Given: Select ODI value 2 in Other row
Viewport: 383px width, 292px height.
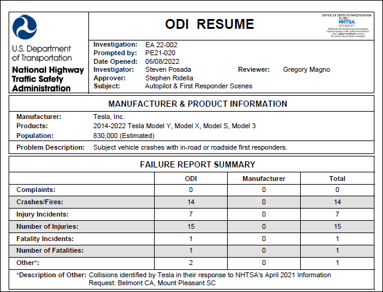Looking at the screenshot, I should click(x=191, y=263).
